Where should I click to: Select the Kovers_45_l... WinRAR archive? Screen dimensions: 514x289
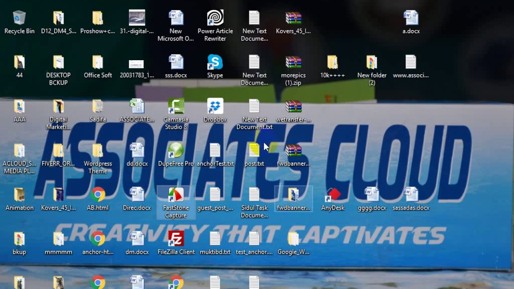tap(294, 22)
